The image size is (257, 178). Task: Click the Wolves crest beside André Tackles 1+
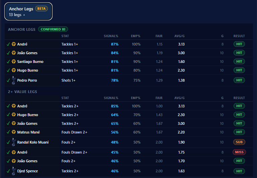(14, 44)
